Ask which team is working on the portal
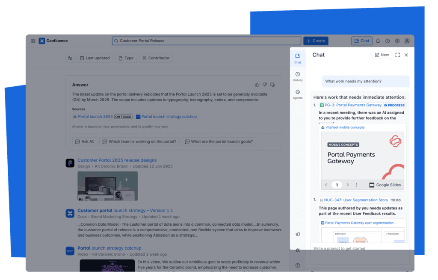 (139, 141)
